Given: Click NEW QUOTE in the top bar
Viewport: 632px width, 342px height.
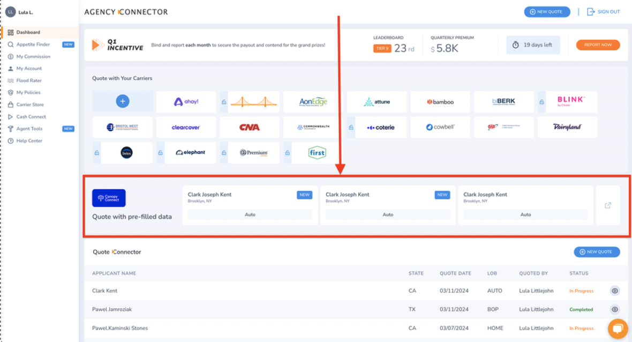Looking at the screenshot, I should tap(547, 11).
